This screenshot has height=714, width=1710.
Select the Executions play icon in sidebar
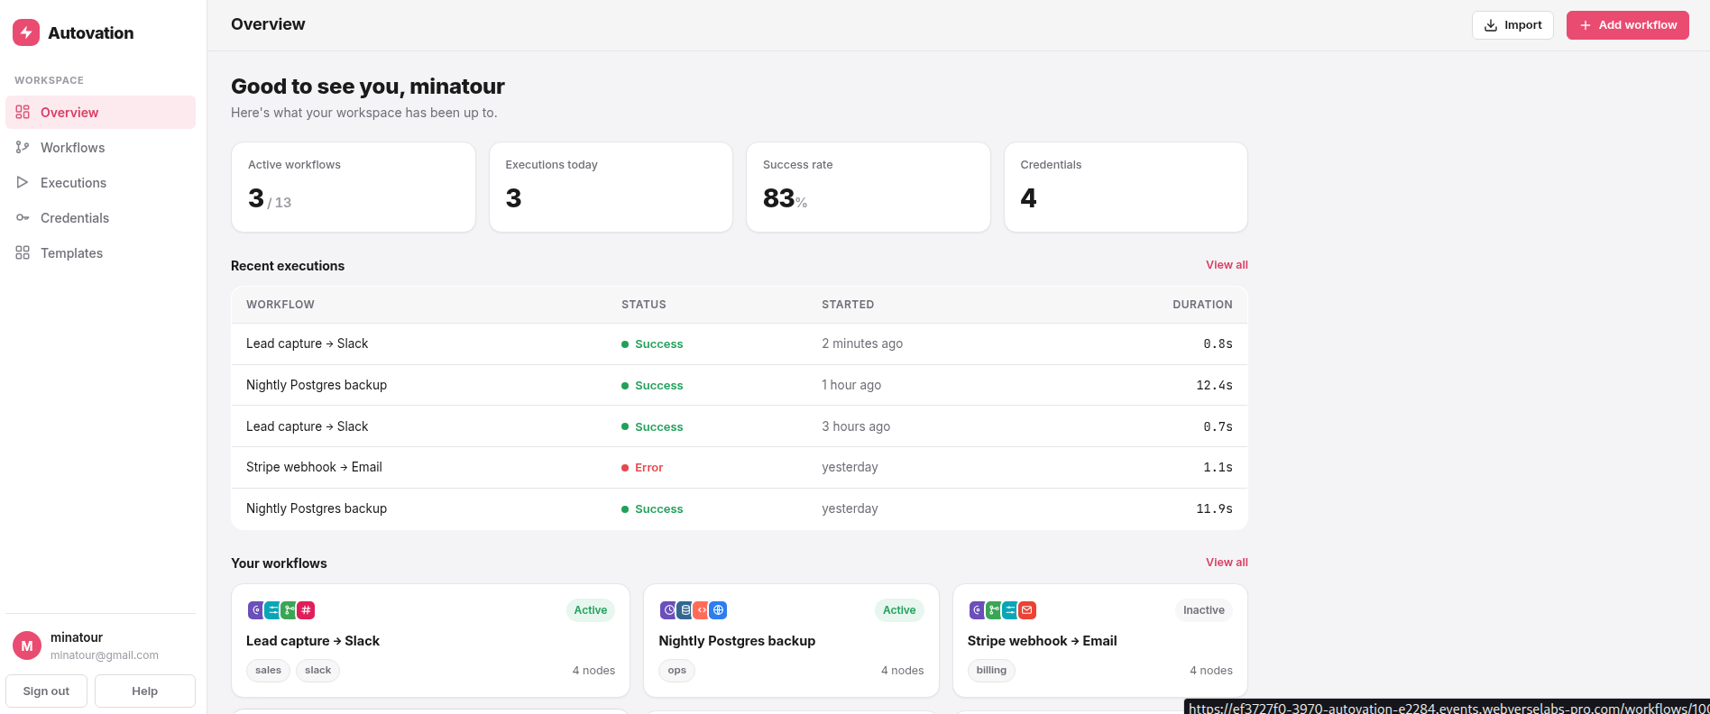pyautogui.click(x=23, y=182)
